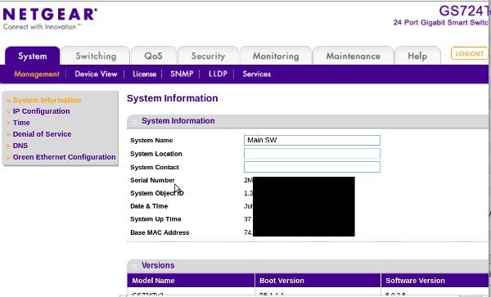Open the DNS sidebar entry
This screenshot has width=491, height=297.
point(20,146)
